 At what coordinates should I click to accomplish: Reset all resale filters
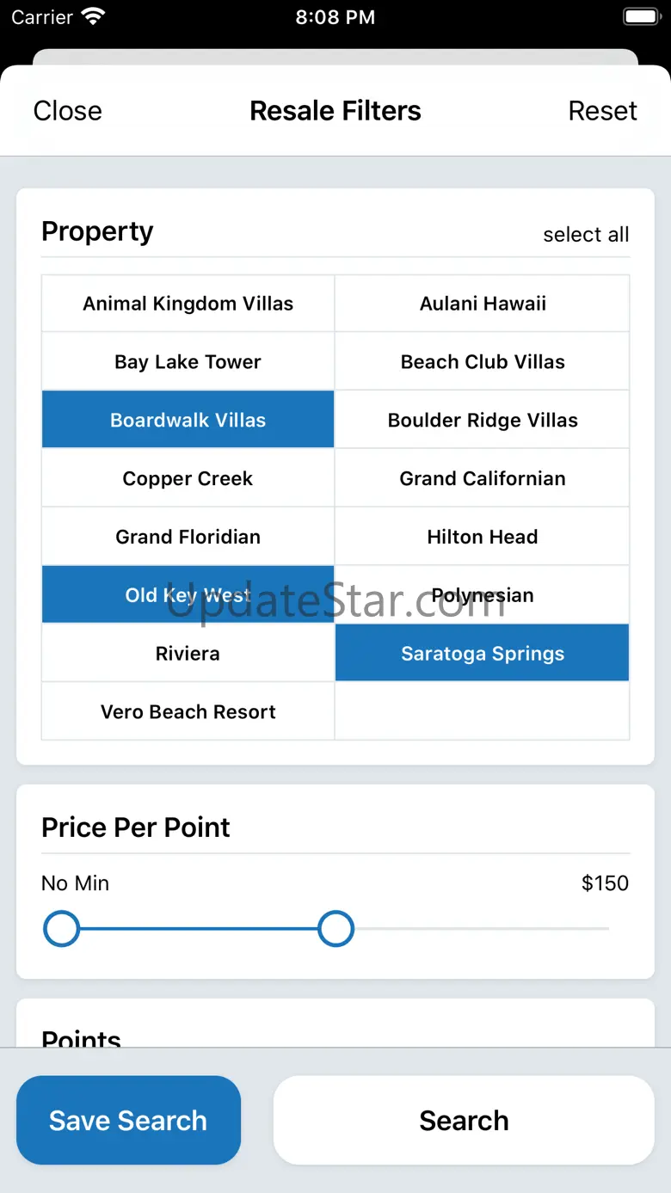point(602,111)
